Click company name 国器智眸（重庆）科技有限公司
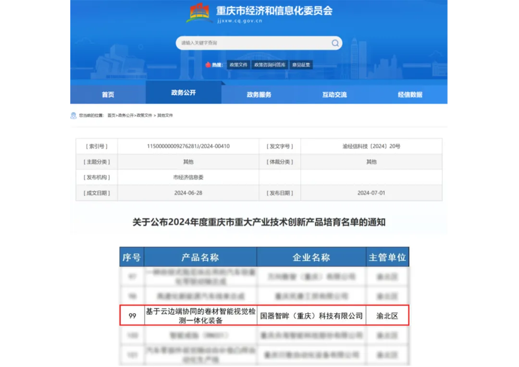This screenshot has height=367, width=519. click(x=311, y=316)
